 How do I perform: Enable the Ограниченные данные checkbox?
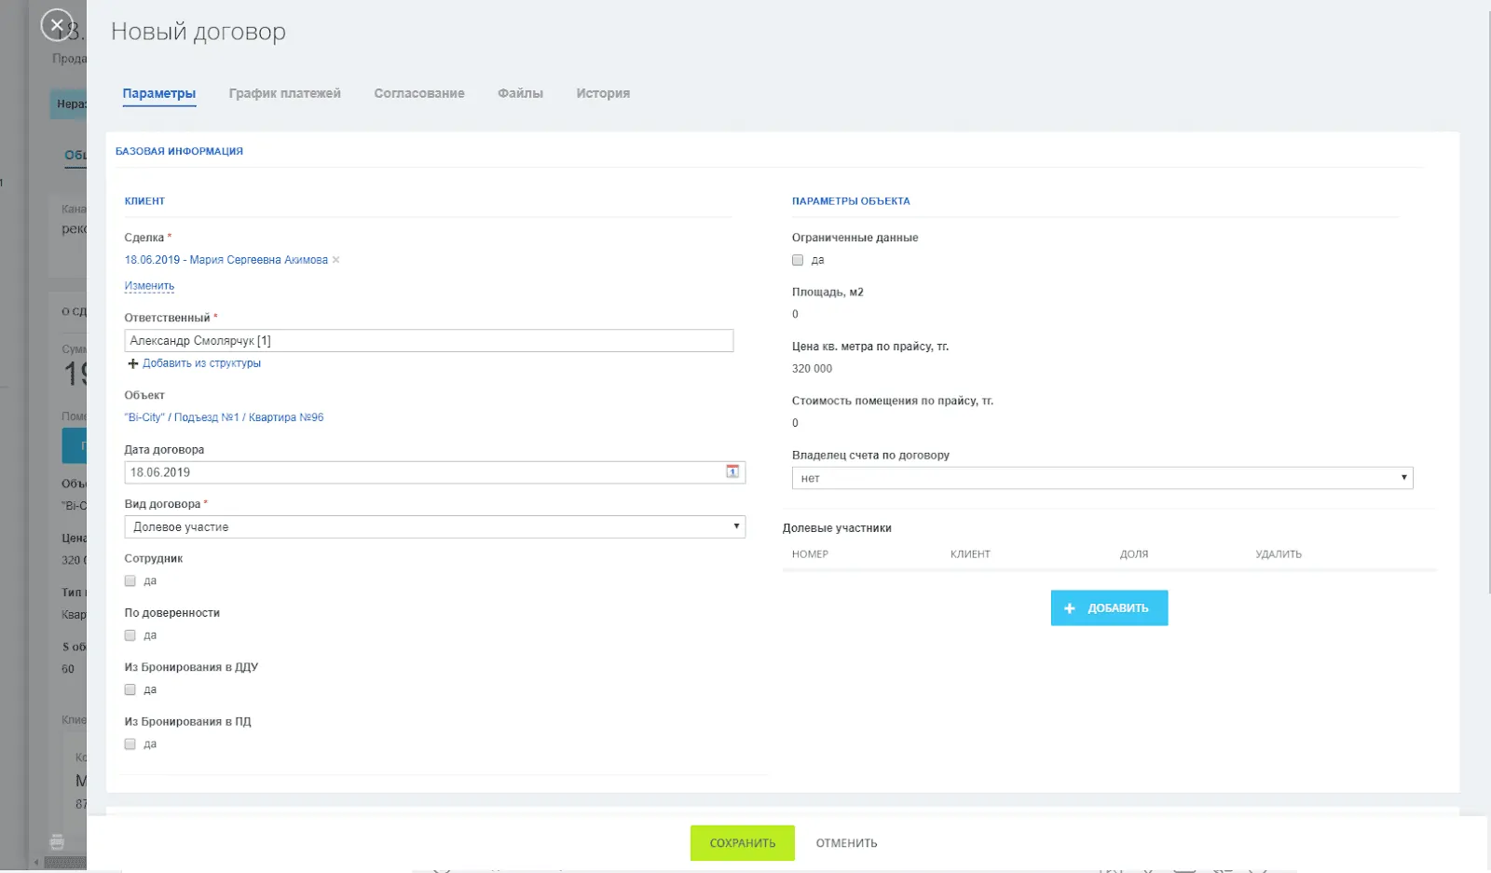coord(798,260)
